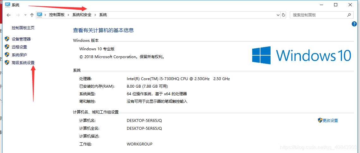Viewport: 360px width, 153px height.
Task: Open 高级系统设置 from the sidebar
Action: pyautogui.click(x=23, y=63)
